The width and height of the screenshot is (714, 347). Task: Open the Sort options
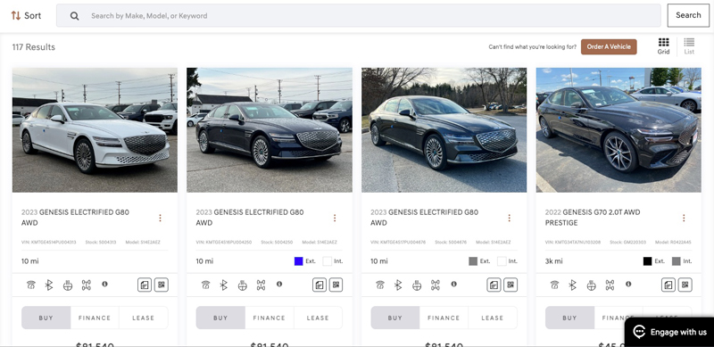click(26, 15)
